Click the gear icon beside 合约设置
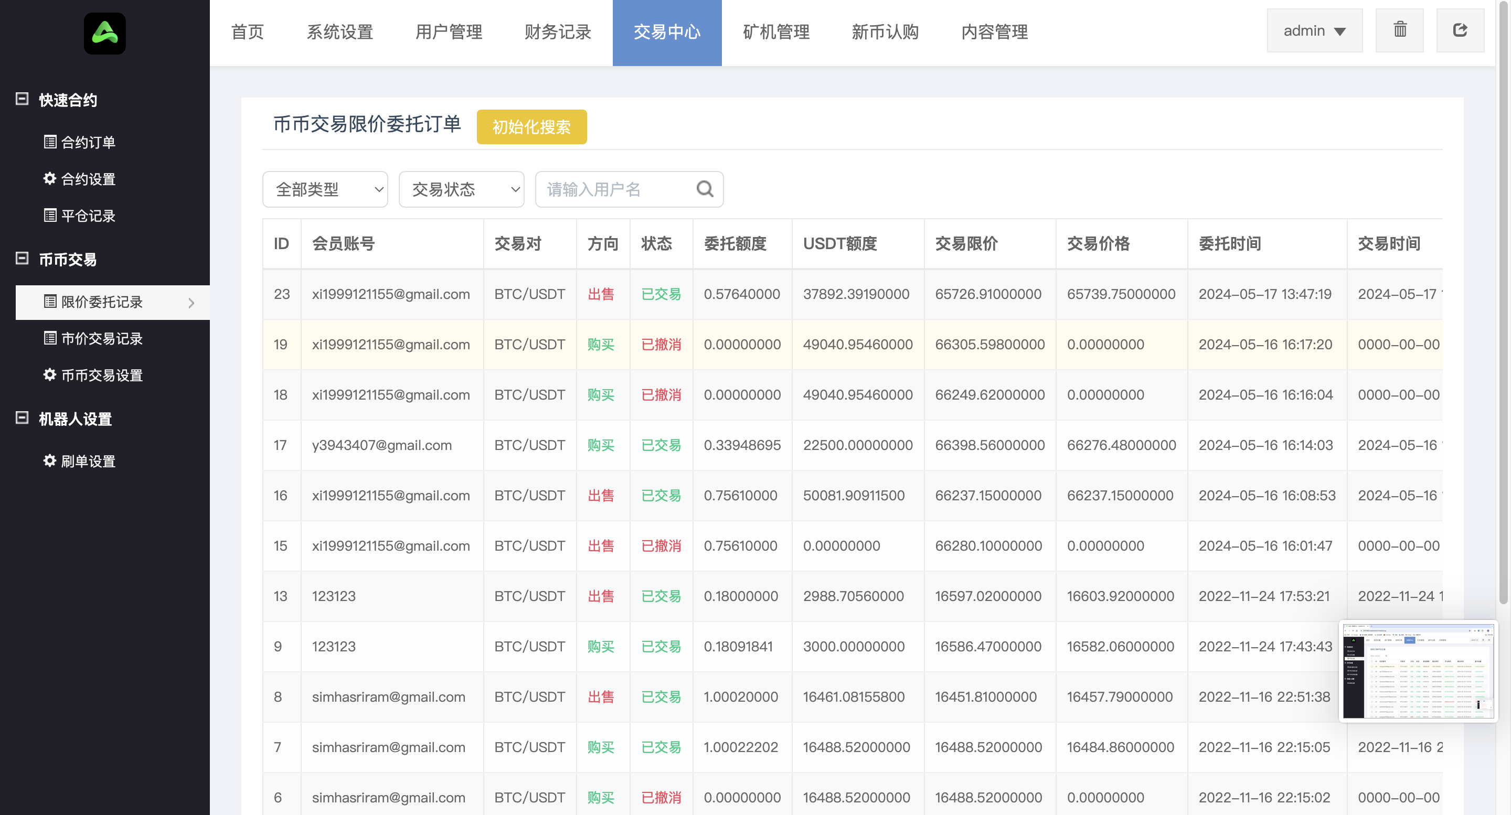 tap(50, 178)
